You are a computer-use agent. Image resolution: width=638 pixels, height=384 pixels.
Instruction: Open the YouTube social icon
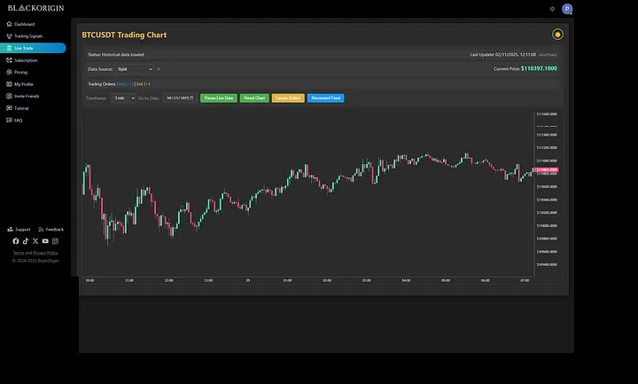45,241
